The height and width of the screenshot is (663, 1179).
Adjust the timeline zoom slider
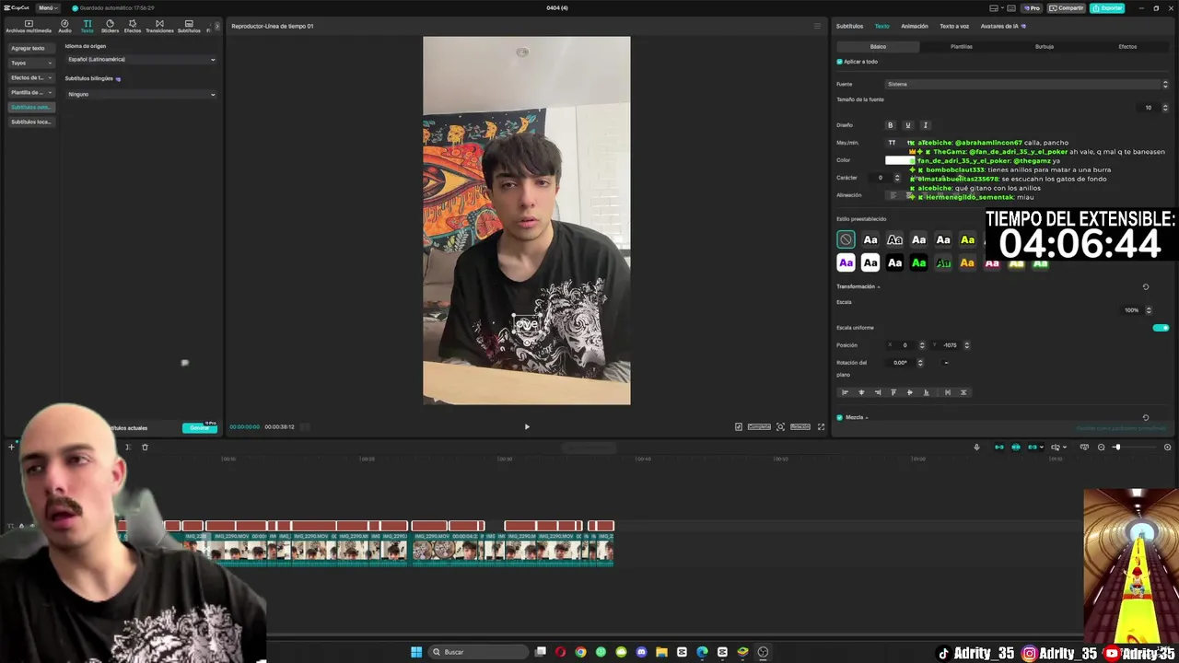point(1133,448)
